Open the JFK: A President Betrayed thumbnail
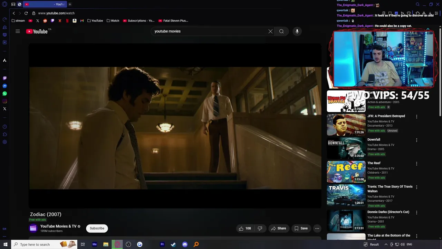This screenshot has height=249, width=442. (x=346, y=125)
